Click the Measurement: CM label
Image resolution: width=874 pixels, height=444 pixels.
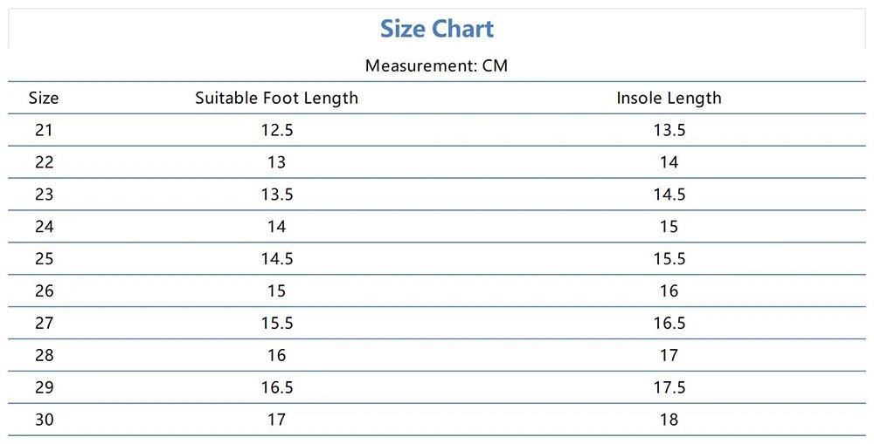point(436,65)
